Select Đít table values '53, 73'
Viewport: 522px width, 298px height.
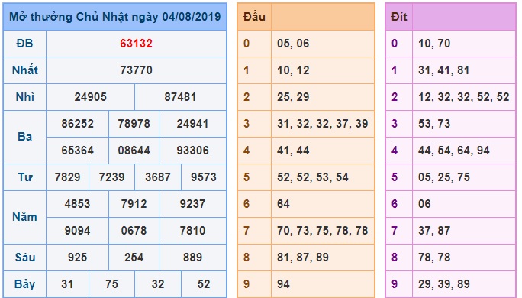point(434,124)
